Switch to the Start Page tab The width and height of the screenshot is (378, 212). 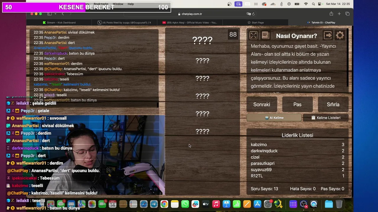pyautogui.click(x=255, y=22)
